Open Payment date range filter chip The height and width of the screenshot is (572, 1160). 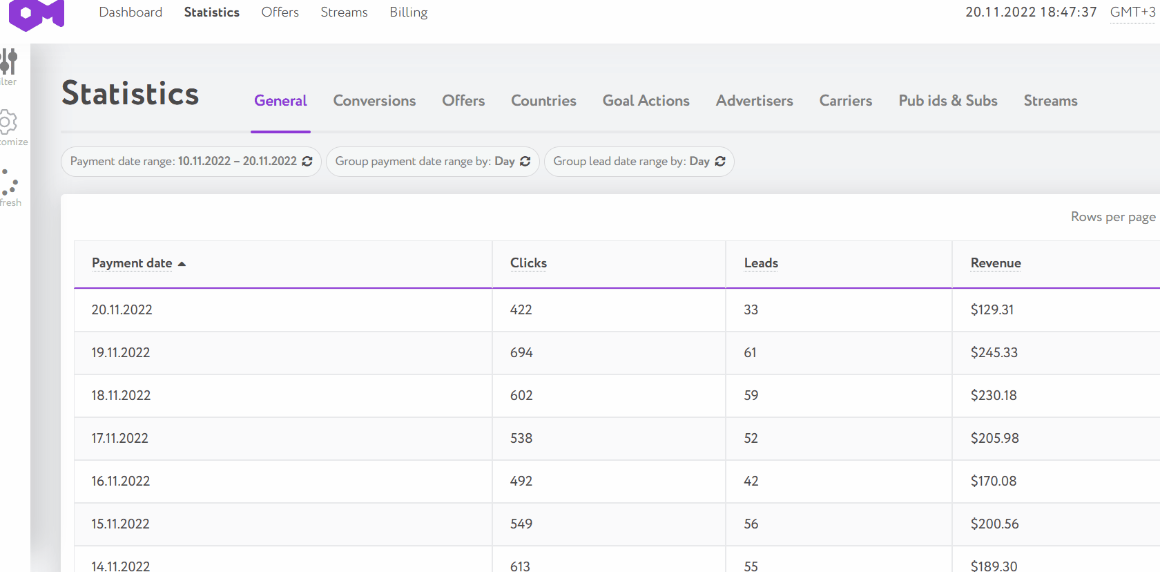tap(184, 162)
